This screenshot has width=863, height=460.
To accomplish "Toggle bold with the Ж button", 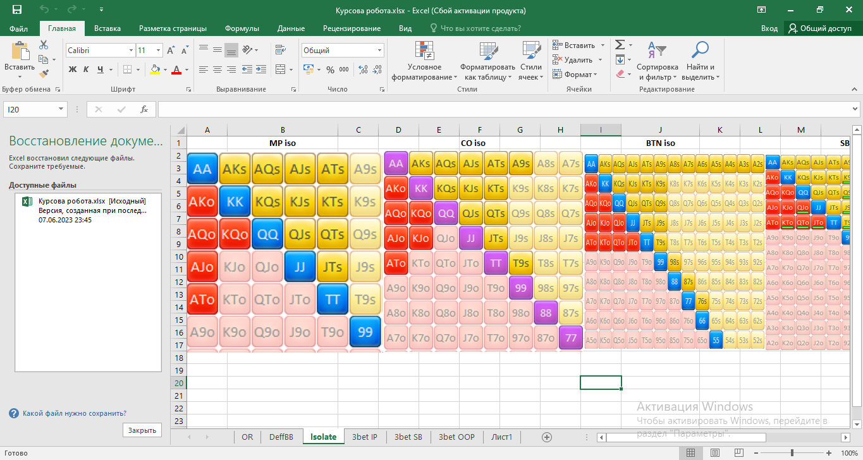I will [x=73, y=70].
